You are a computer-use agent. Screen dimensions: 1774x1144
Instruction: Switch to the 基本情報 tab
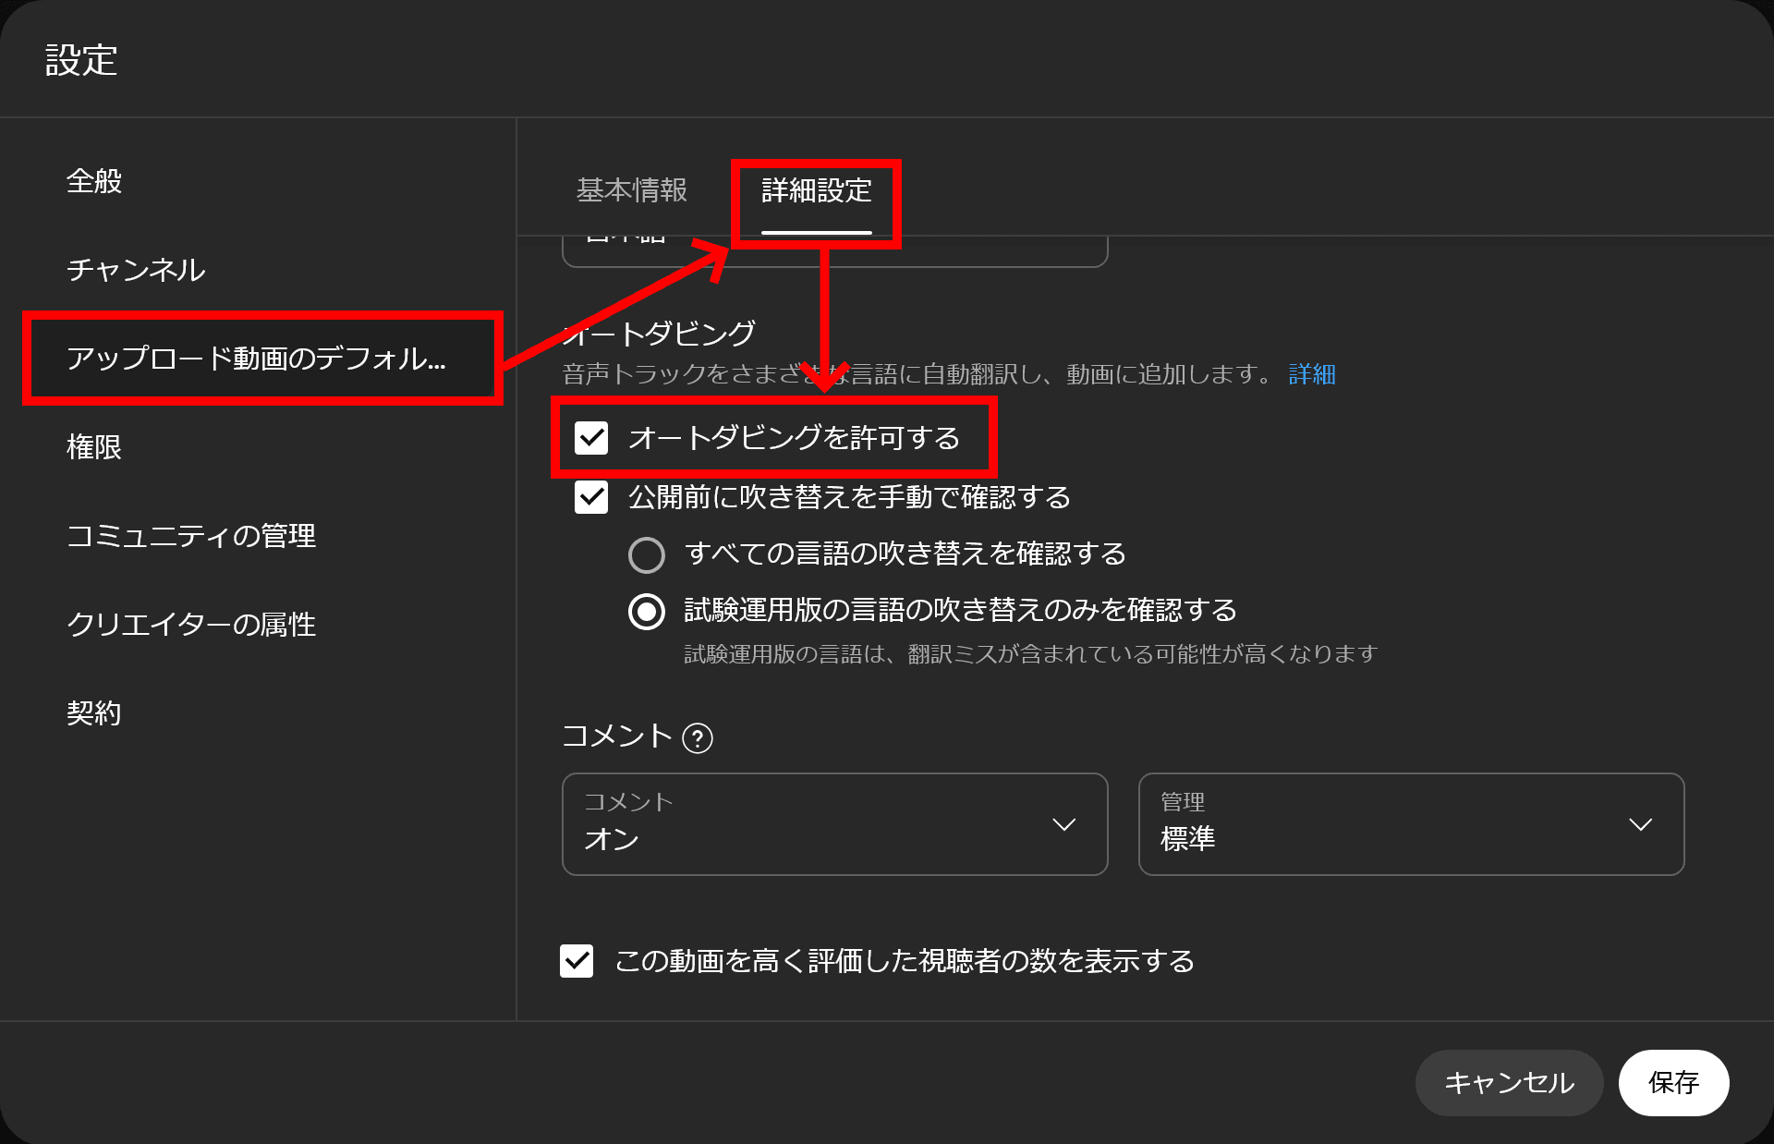click(632, 190)
